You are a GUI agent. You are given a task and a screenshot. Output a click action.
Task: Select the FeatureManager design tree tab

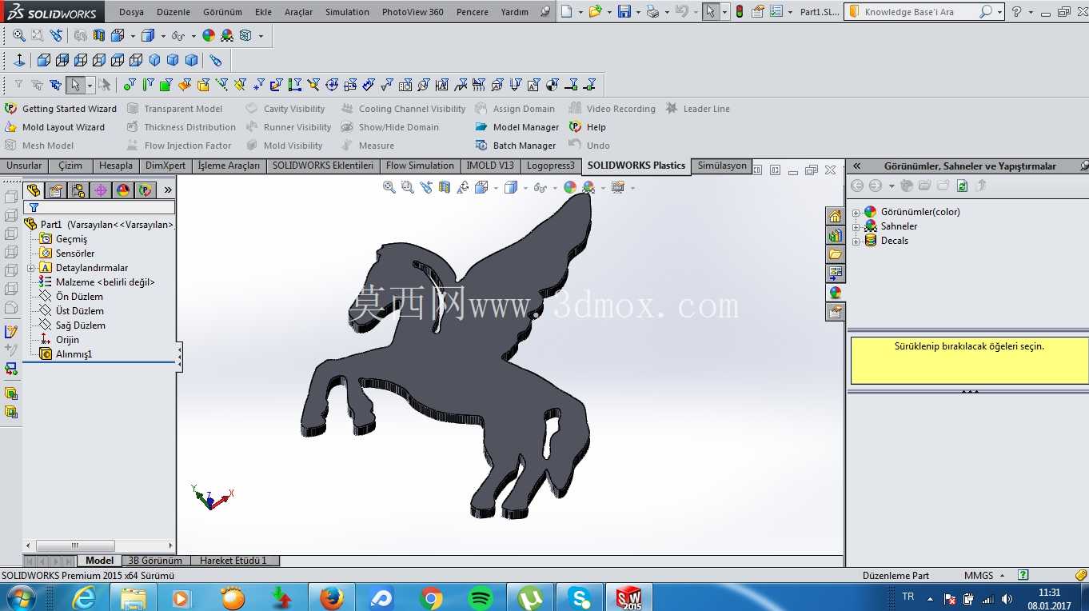(x=34, y=190)
